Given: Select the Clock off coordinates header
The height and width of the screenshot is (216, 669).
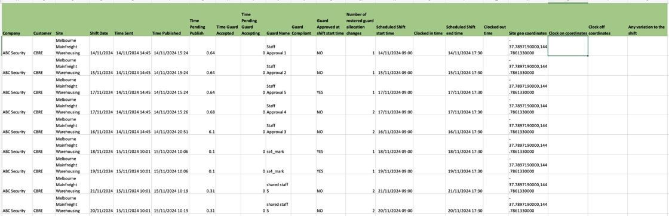Looking at the screenshot, I should (x=607, y=20).
